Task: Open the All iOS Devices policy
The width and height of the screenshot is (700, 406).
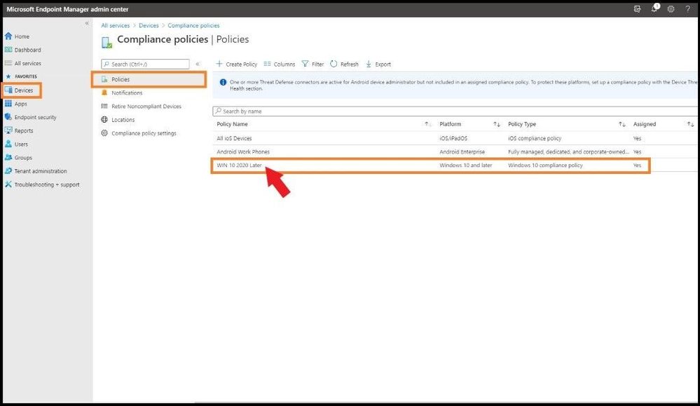Action: tap(234, 138)
